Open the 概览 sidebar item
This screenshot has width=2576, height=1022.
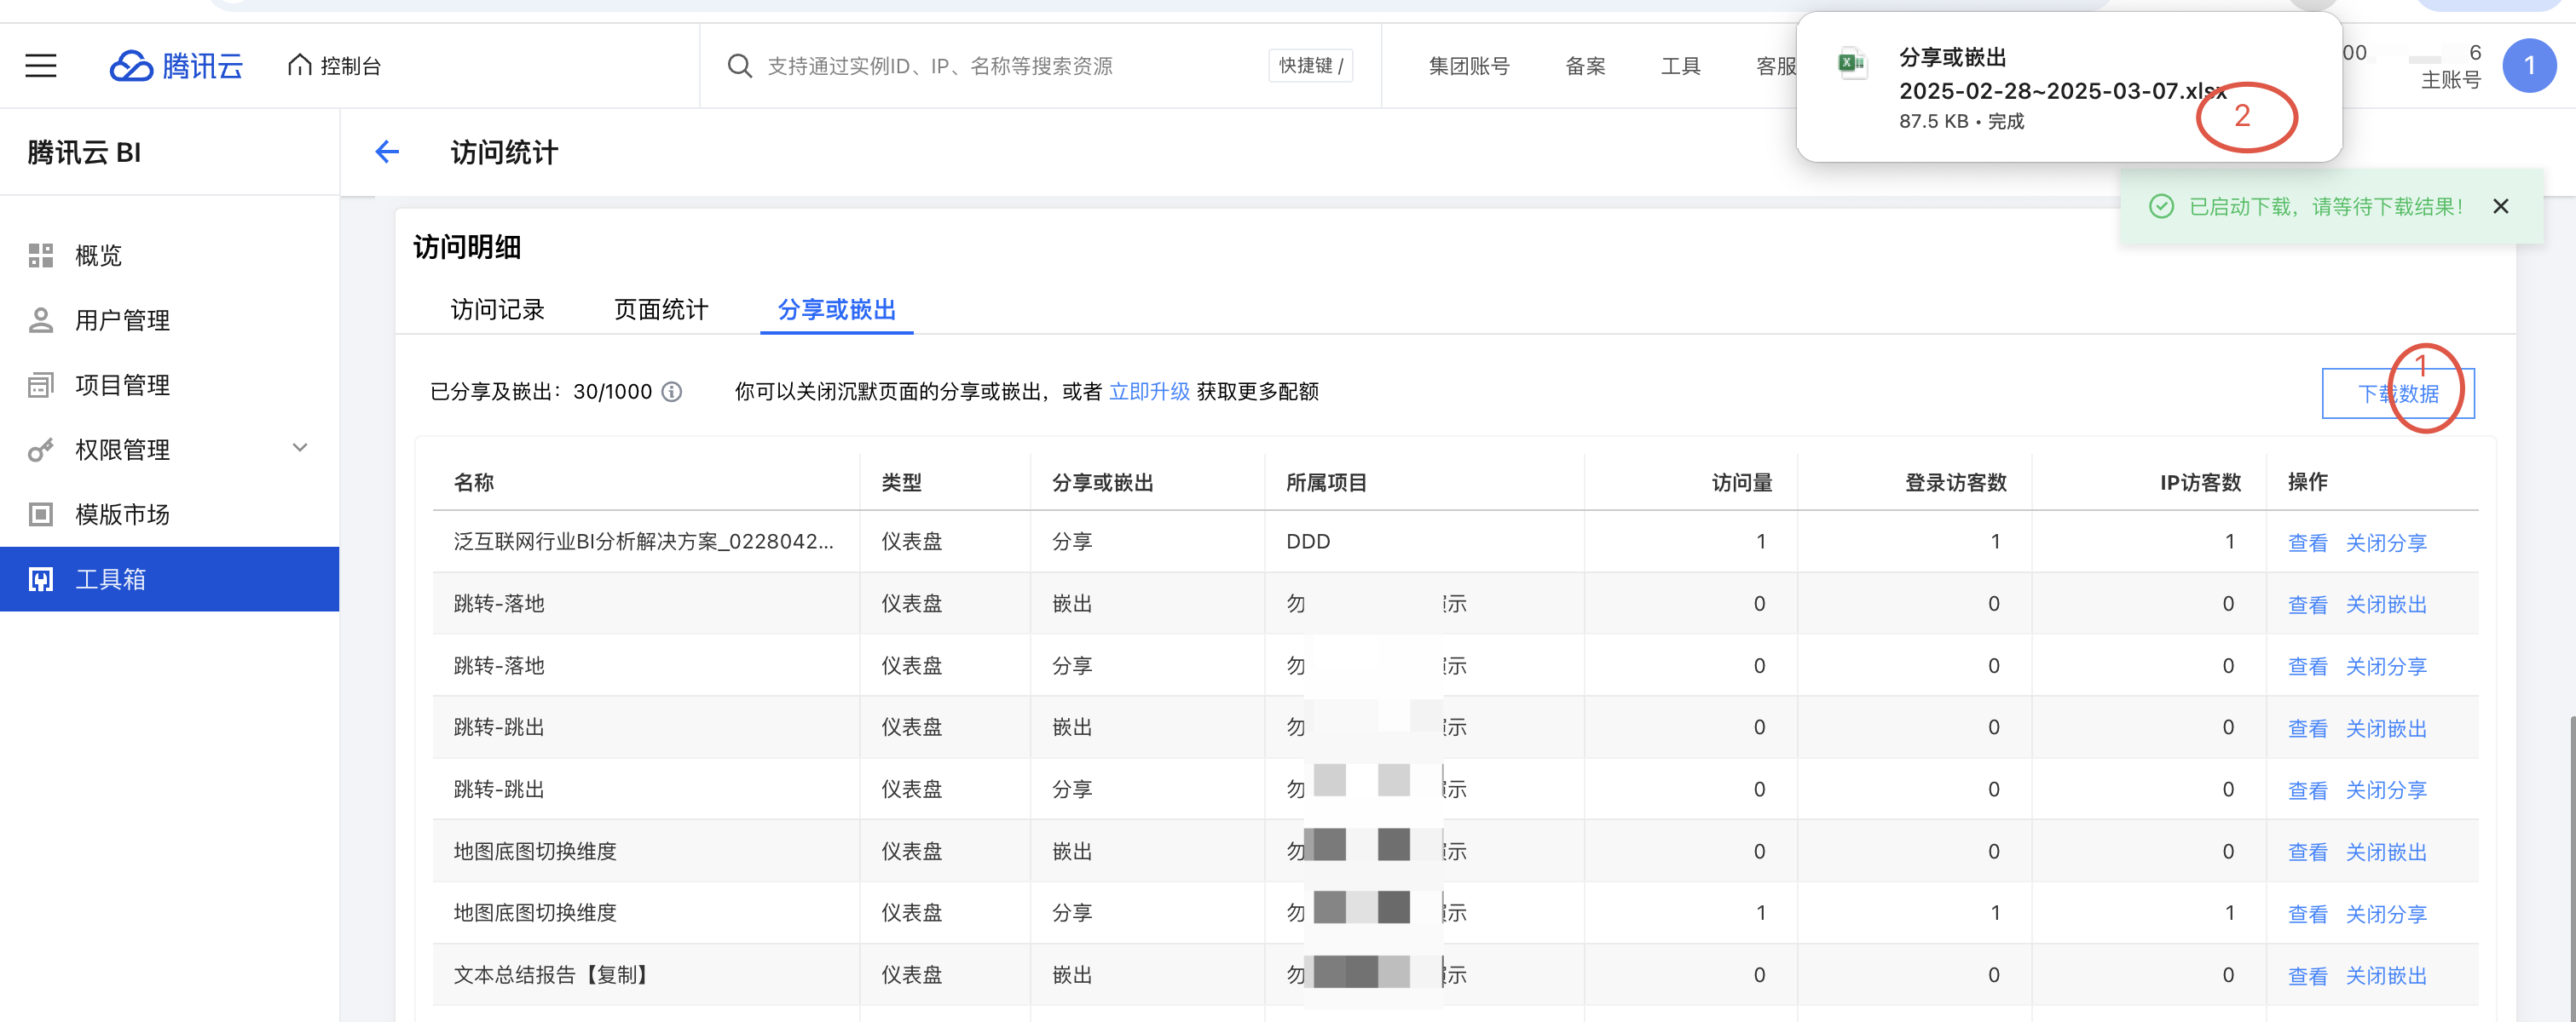(x=98, y=255)
